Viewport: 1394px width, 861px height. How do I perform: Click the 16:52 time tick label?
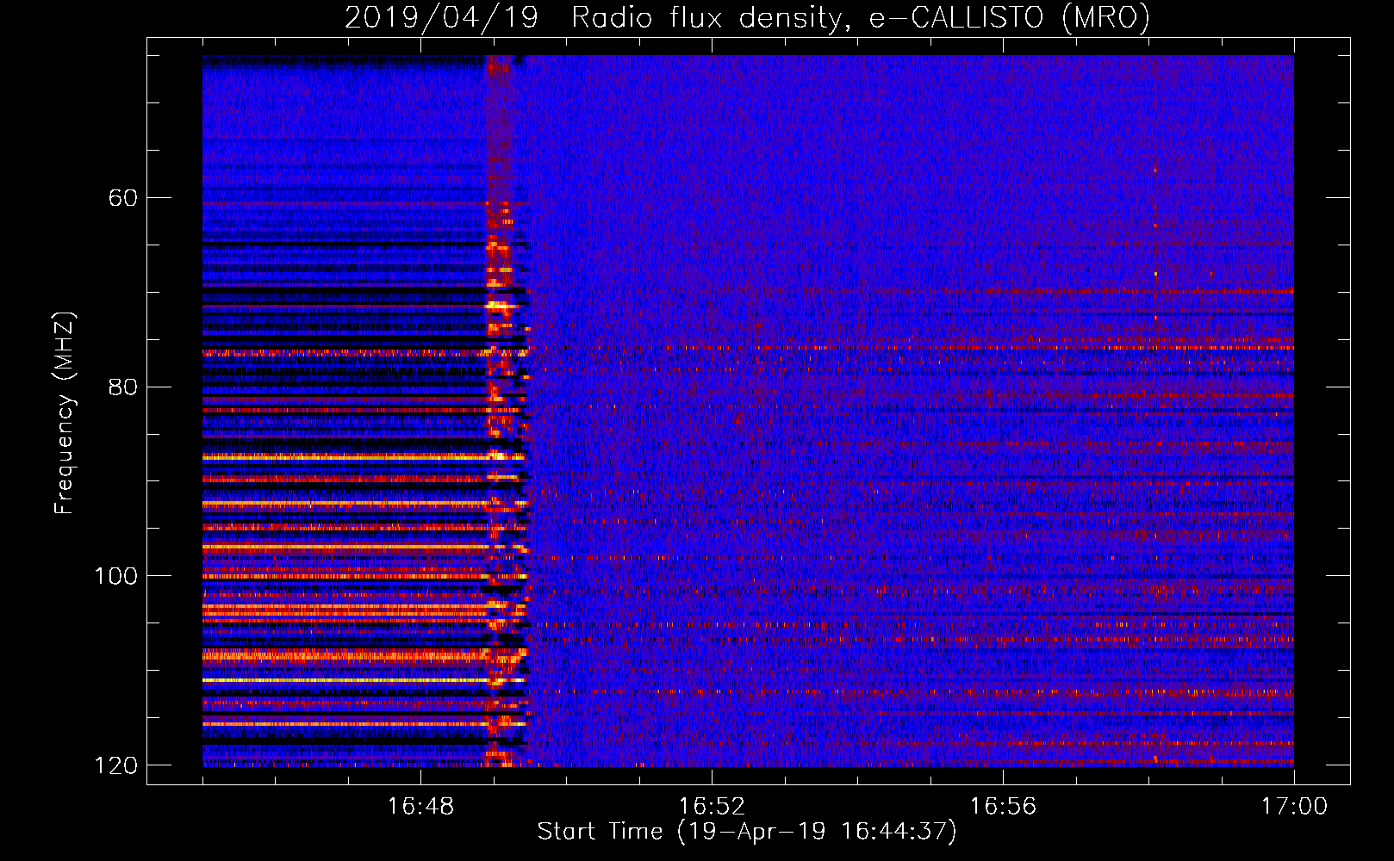click(x=712, y=807)
